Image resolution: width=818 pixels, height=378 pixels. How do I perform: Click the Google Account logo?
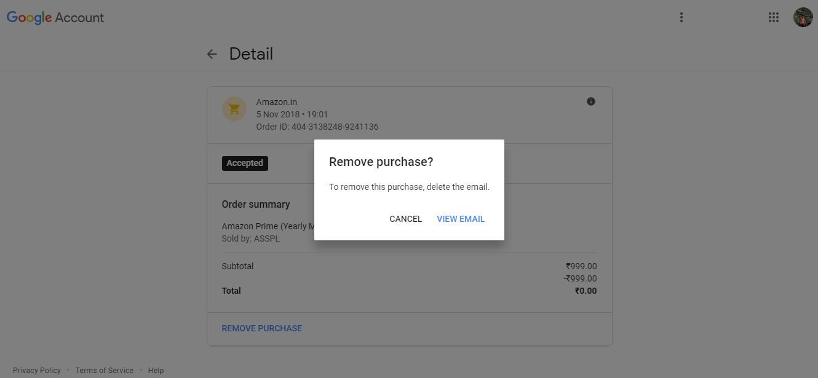pos(55,17)
